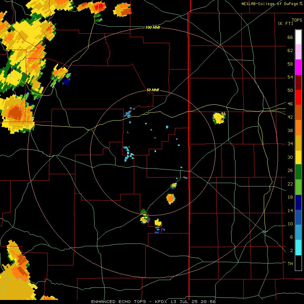Click the medium blue legend swatch between 14 and 10

[x=298, y=217]
